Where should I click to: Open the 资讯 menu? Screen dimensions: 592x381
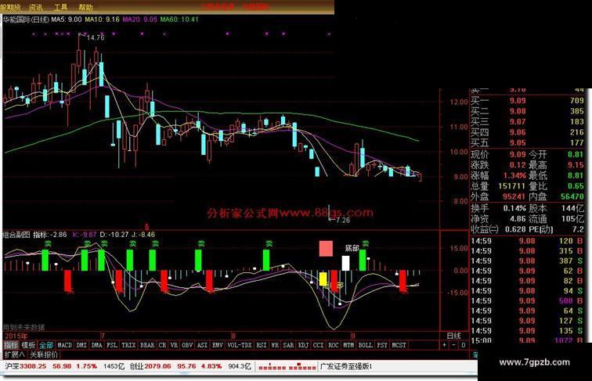(35, 7)
